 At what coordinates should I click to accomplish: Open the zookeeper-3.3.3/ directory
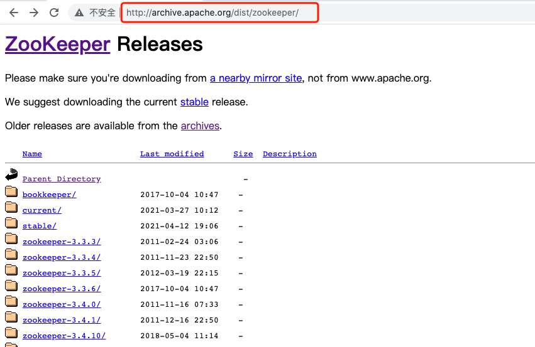point(62,242)
